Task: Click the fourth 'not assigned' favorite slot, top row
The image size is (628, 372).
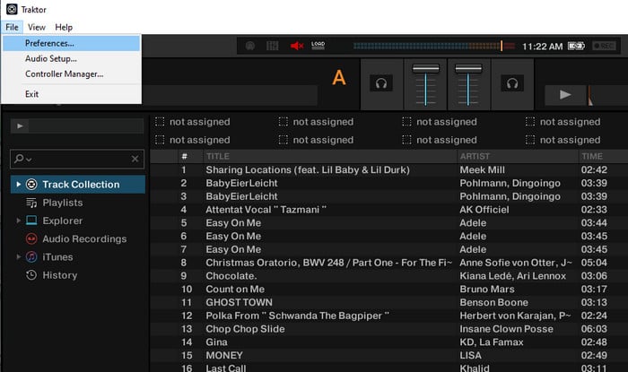Action: click(563, 122)
